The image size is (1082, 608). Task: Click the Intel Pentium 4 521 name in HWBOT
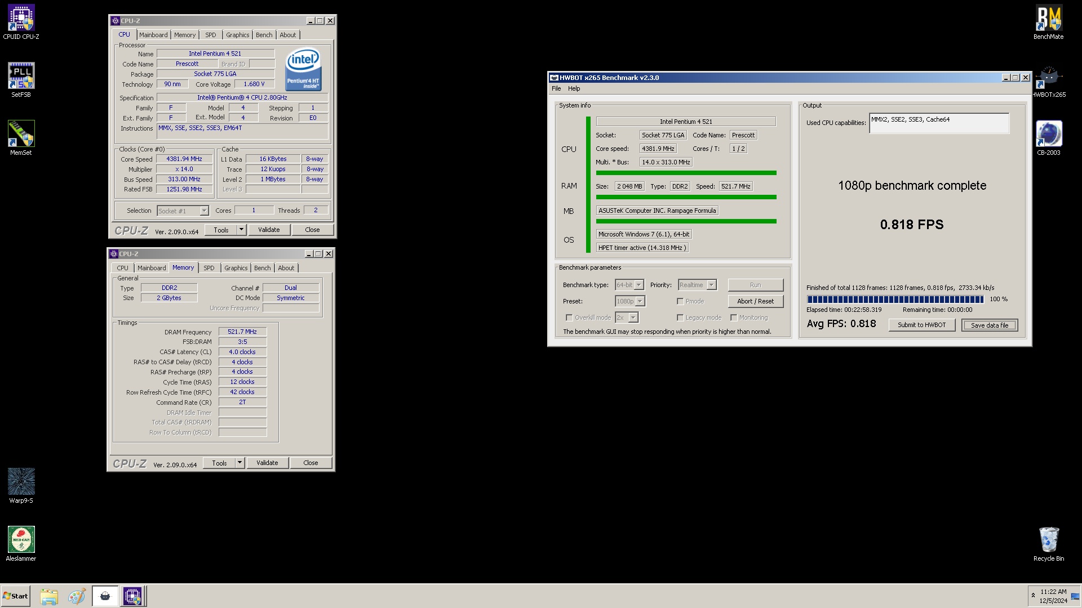coord(686,122)
